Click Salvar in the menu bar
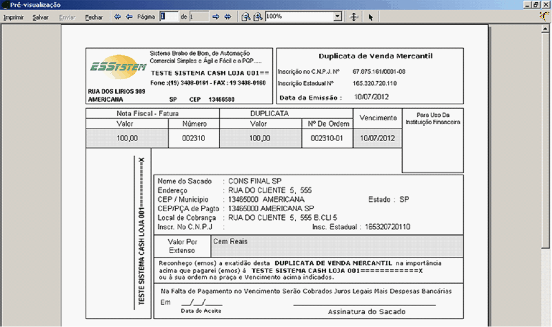Screen dimensions: 552x327 tap(40, 17)
